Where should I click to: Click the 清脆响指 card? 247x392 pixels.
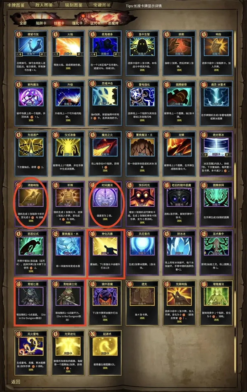tap(31, 203)
